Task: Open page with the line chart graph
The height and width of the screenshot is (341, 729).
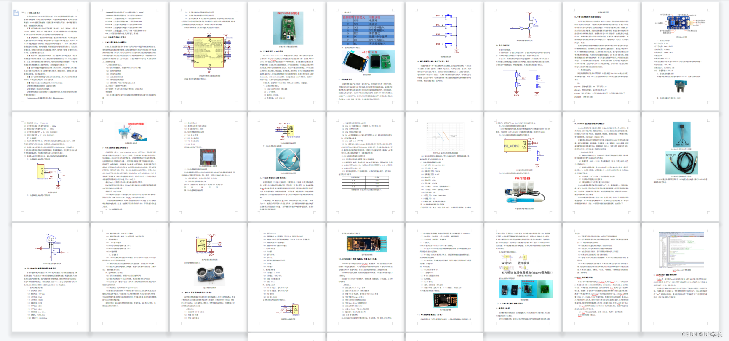Action: (445, 167)
